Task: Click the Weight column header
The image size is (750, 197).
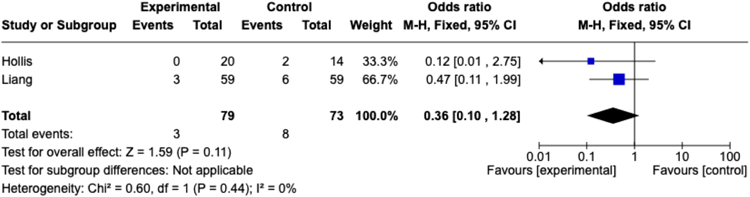Action: (x=371, y=25)
